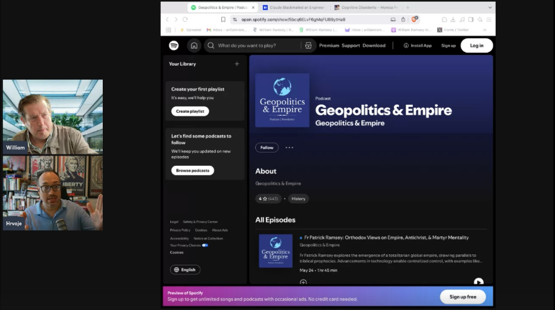Click Install App

(x=418, y=46)
